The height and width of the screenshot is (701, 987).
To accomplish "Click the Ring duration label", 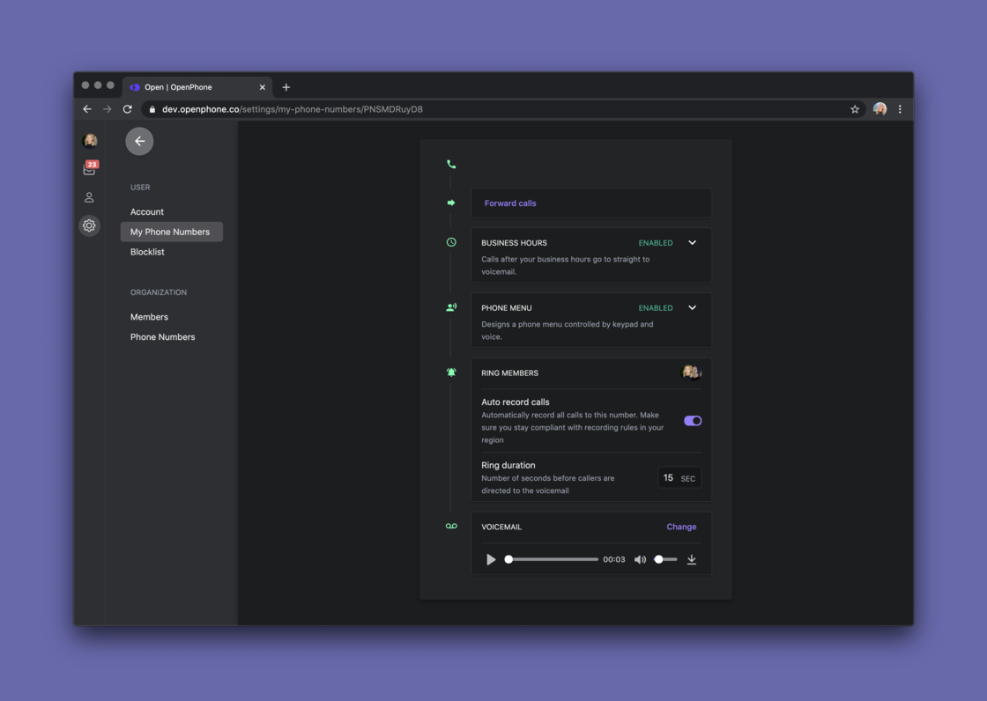I will (508, 465).
